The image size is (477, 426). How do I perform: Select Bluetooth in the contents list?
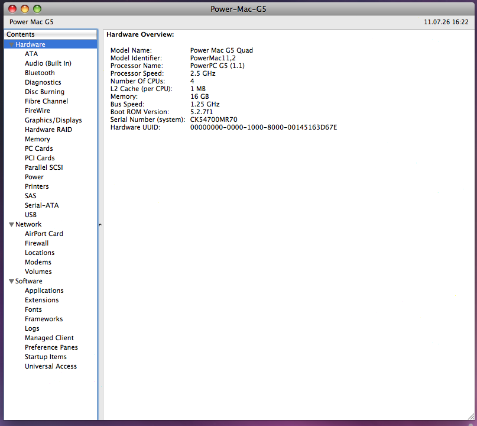(40, 73)
